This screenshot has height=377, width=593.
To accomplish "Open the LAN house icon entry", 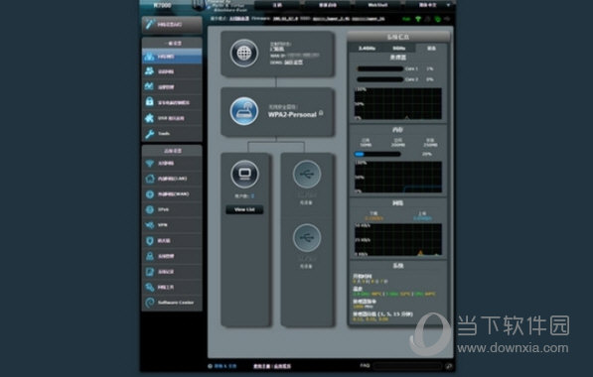I will (x=172, y=179).
